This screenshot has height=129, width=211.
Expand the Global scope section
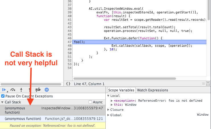pos(108,115)
